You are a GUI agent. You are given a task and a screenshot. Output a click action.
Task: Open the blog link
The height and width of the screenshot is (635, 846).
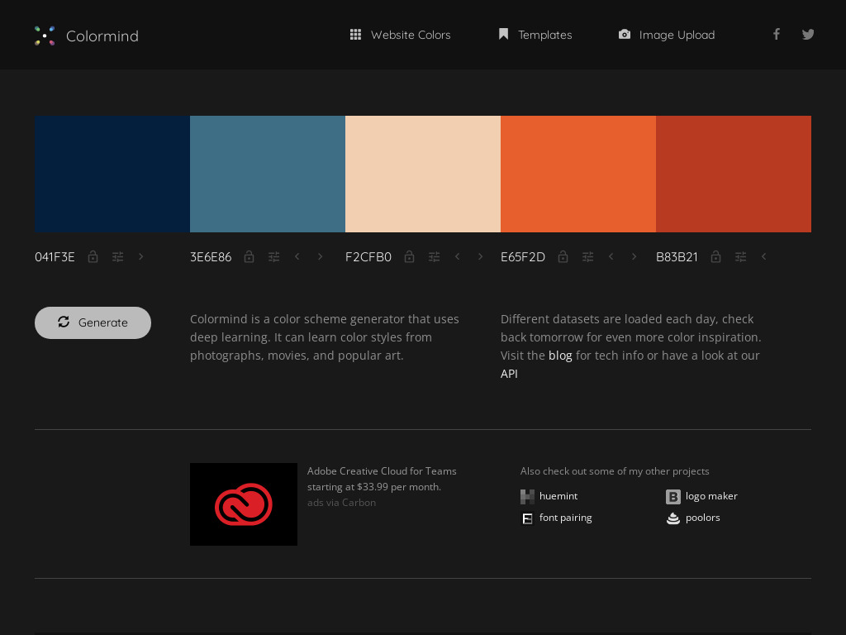[x=560, y=356]
